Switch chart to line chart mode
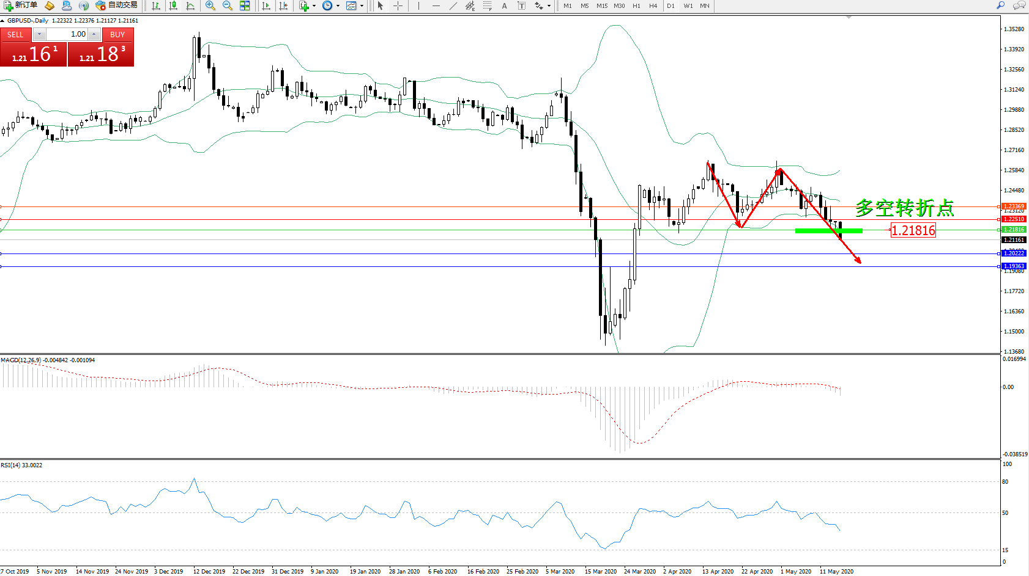 pyautogui.click(x=191, y=5)
